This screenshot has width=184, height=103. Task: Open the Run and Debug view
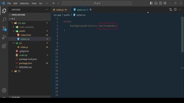tap(4, 37)
